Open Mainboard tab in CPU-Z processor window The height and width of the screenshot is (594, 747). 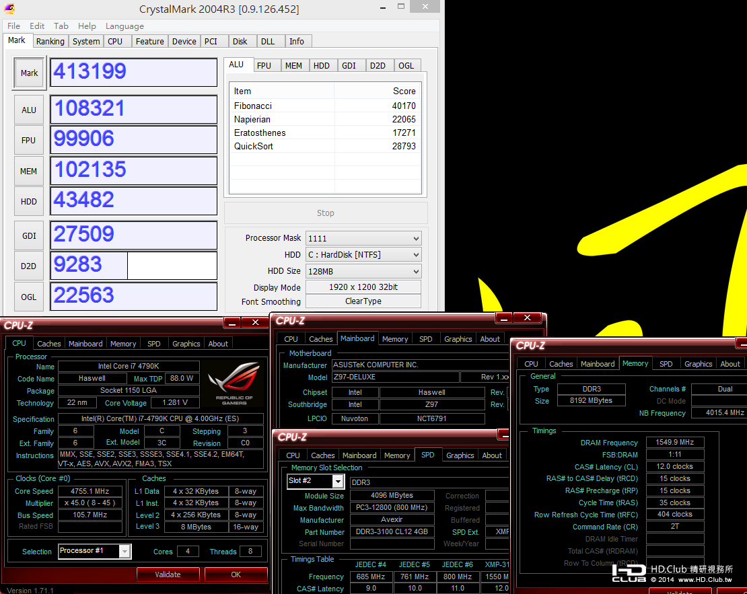coord(85,344)
